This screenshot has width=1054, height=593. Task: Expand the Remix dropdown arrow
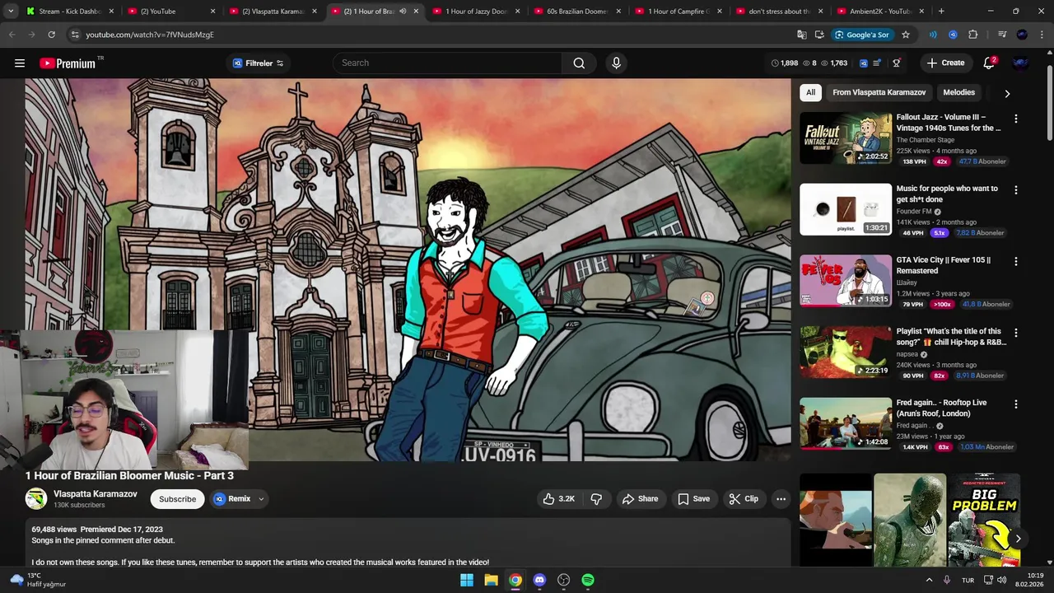261,498
